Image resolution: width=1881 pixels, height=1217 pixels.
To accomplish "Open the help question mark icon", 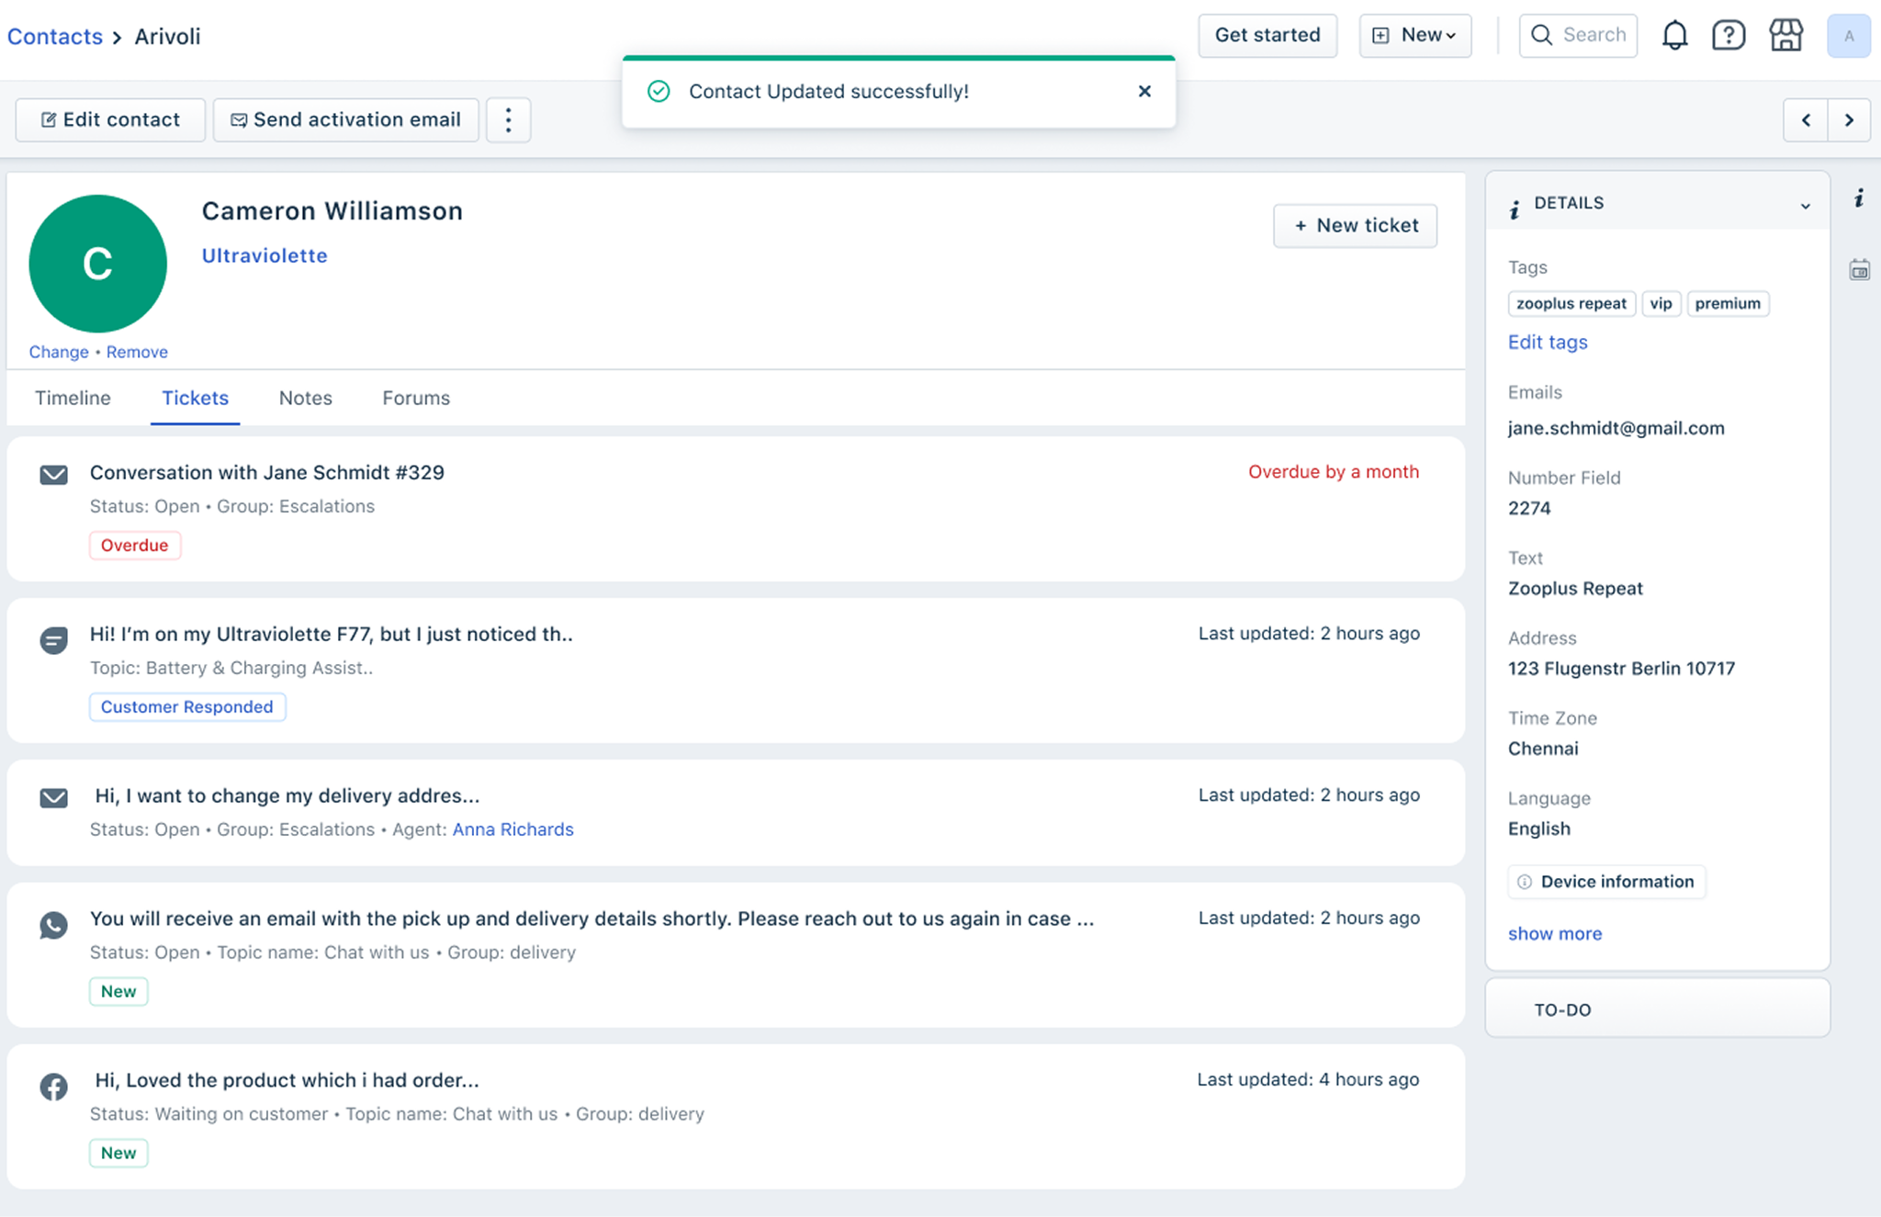I will (x=1728, y=36).
